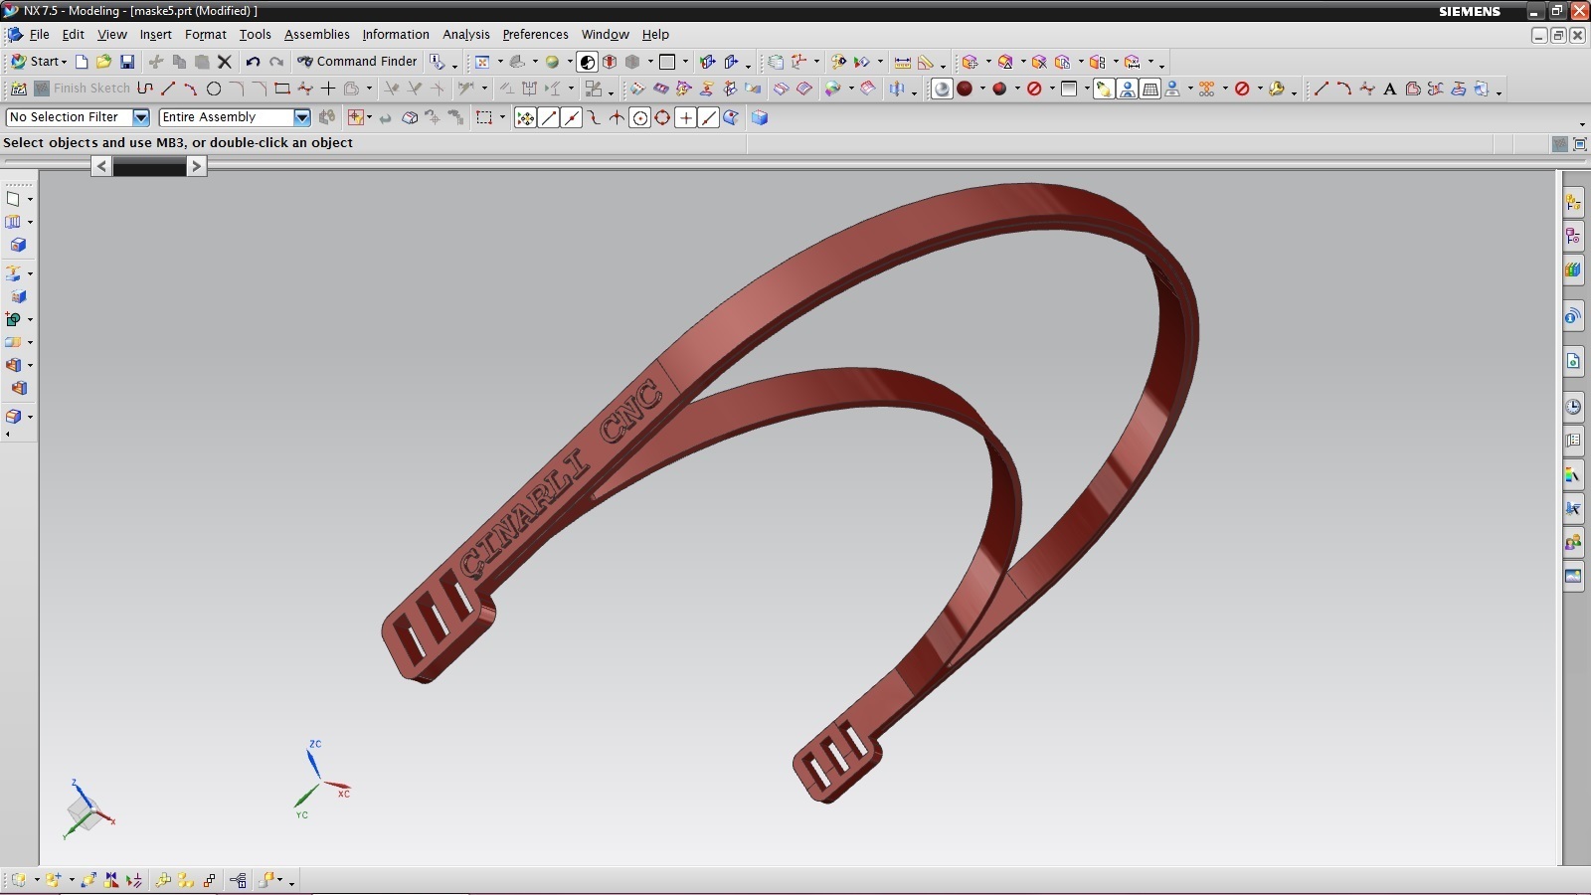Open an existing part file

(103, 61)
